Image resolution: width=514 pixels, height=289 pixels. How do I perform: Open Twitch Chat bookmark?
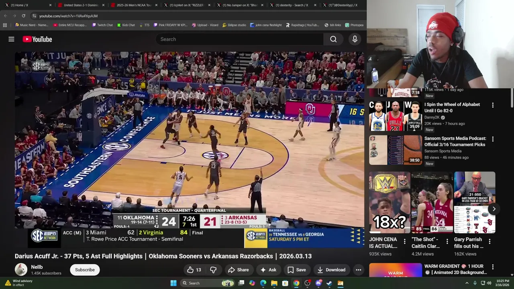coord(102,25)
